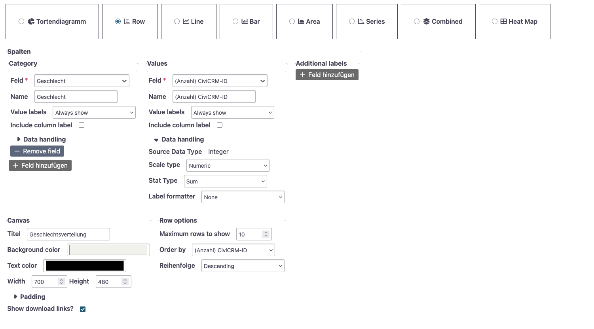This screenshot has width=594, height=329.
Task: Click Feld hinzufügen under Additional labels
Action: click(327, 75)
